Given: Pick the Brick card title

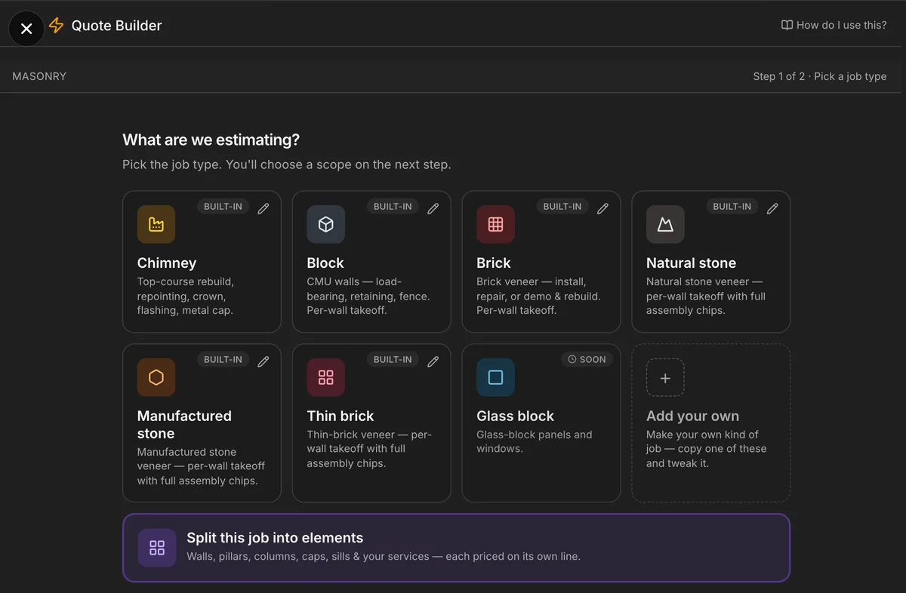Looking at the screenshot, I should click(x=494, y=263).
